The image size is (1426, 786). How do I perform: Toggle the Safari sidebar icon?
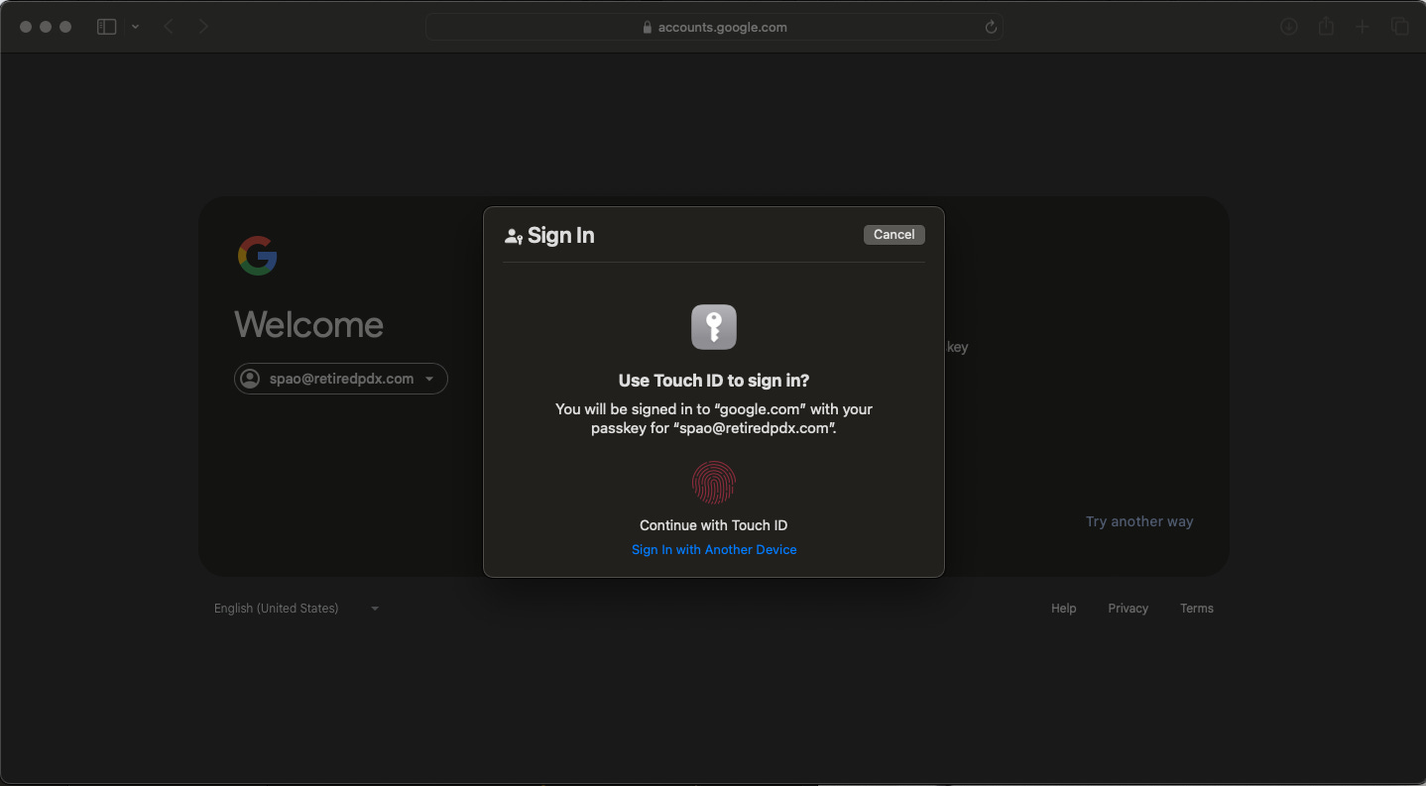[106, 27]
